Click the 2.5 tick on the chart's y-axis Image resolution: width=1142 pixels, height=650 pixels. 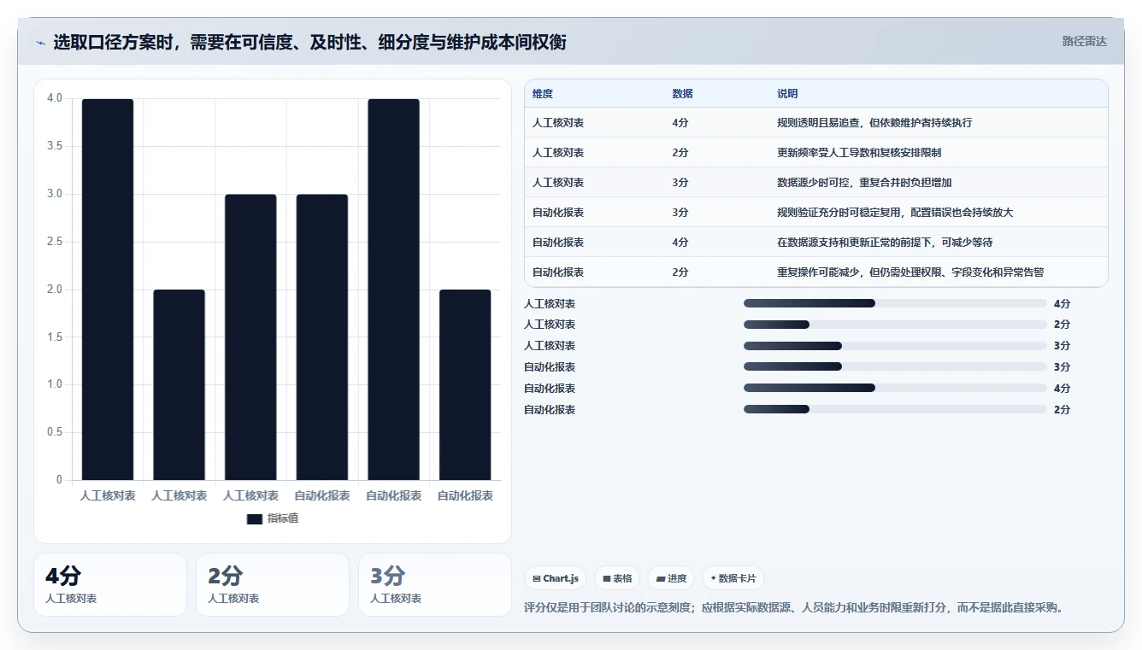tap(55, 242)
